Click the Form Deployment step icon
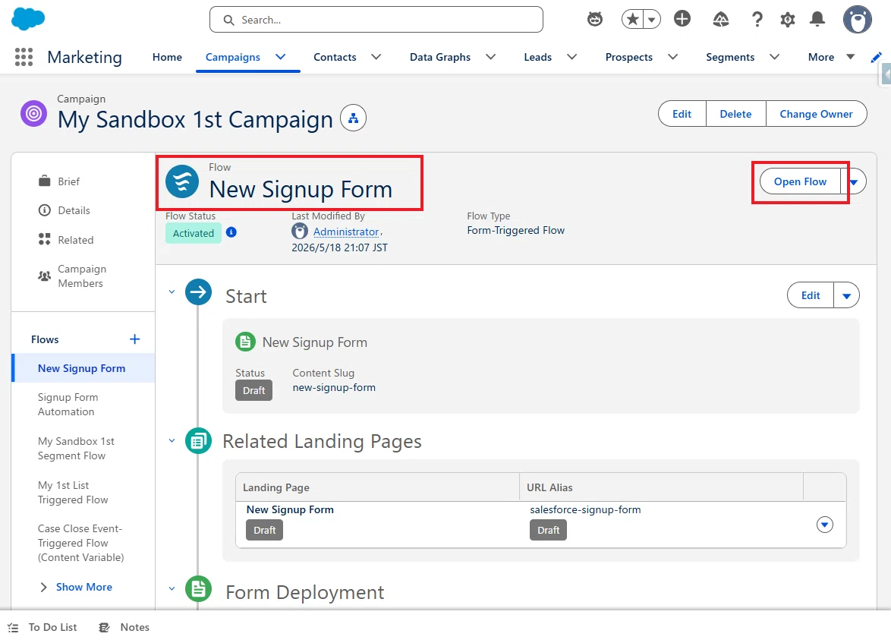This screenshot has height=643, width=891. point(198,589)
